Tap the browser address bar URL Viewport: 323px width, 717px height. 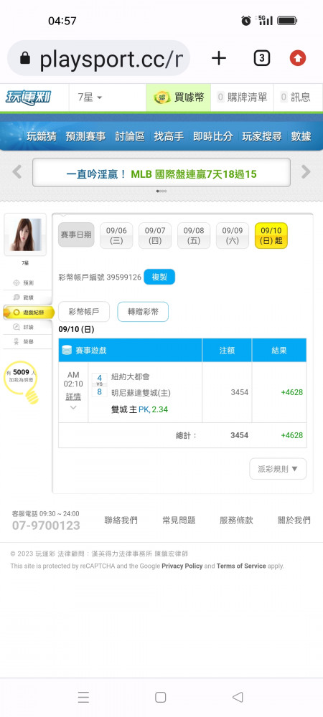pyautogui.click(x=98, y=58)
